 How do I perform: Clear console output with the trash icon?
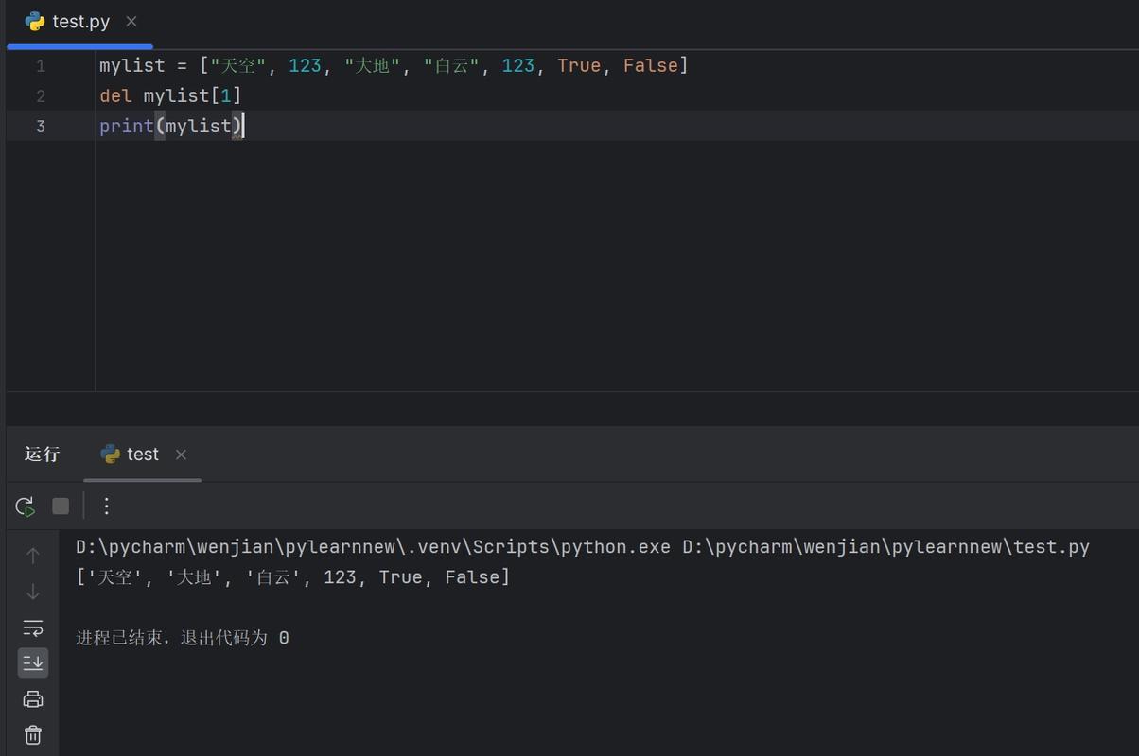click(x=33, y=734)
